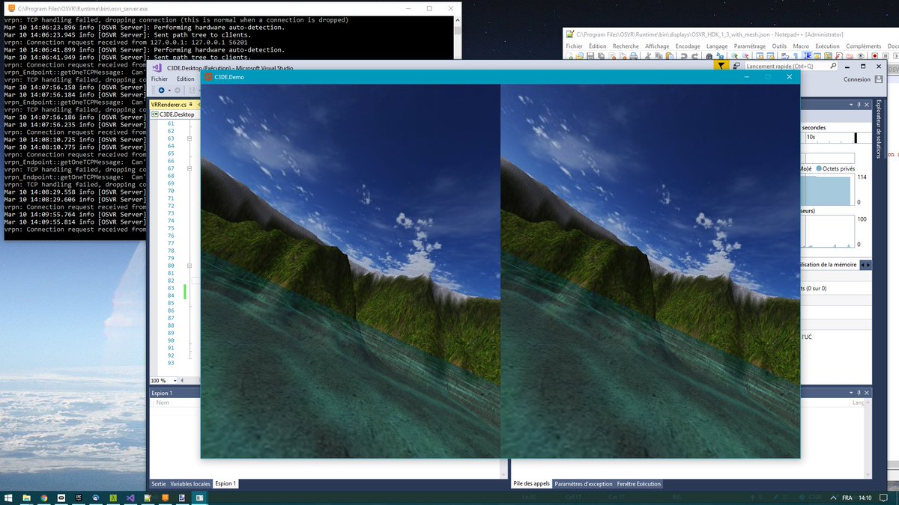Open the Explorateur de solutions side tab
899x505 pixels.
(879, 129)
